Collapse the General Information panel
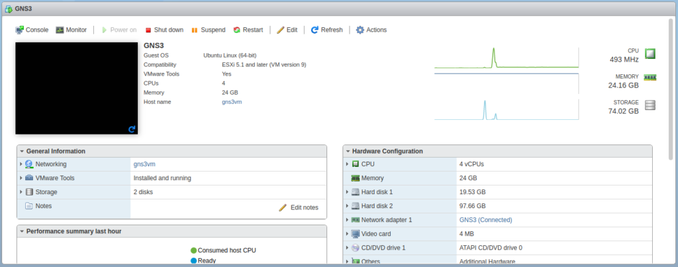Viewport: 678px width, 267px height. (x=22, y=151)
